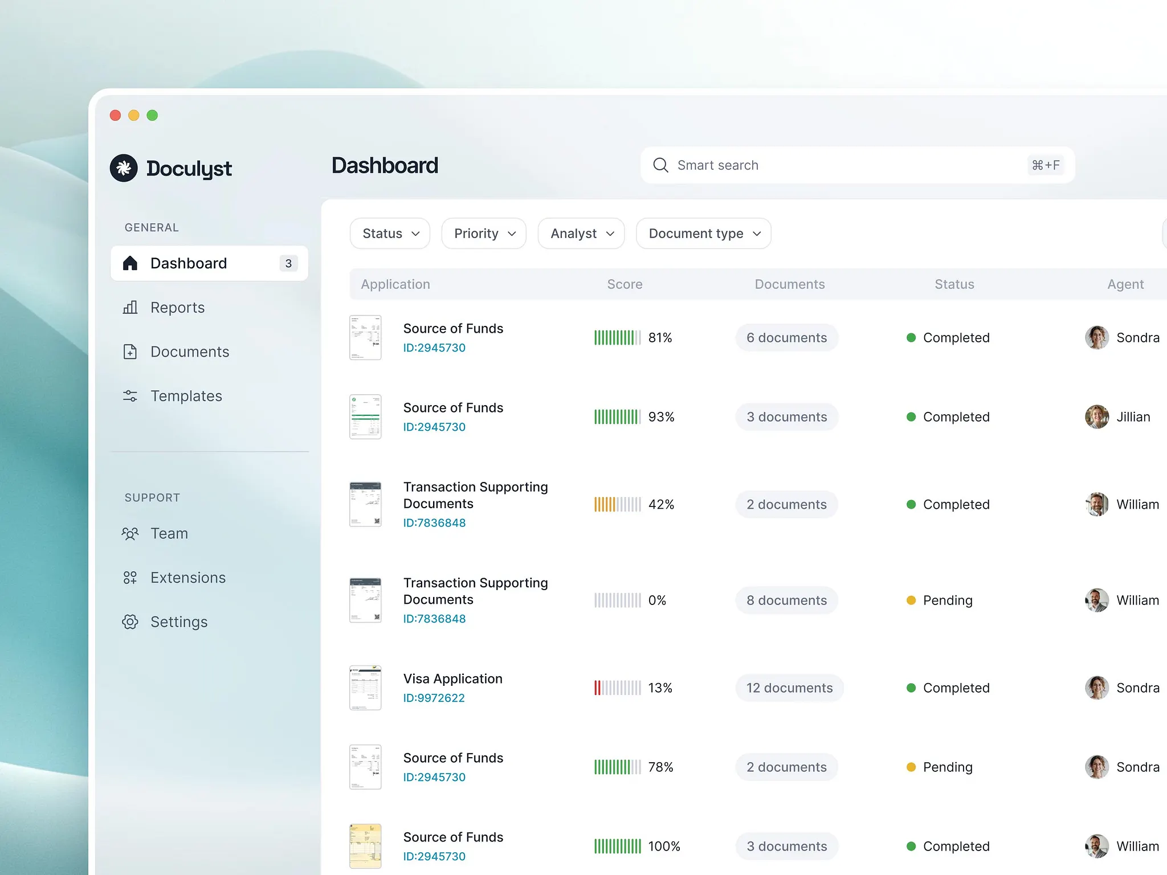Click the Settings gear icon

coord(130,622)
